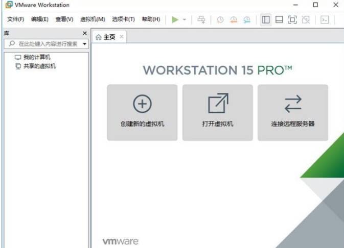The width and height of the screenshot is (344, 248).
Task: Click the VMware Workstation title bar app icon
Action: point(9,5)
